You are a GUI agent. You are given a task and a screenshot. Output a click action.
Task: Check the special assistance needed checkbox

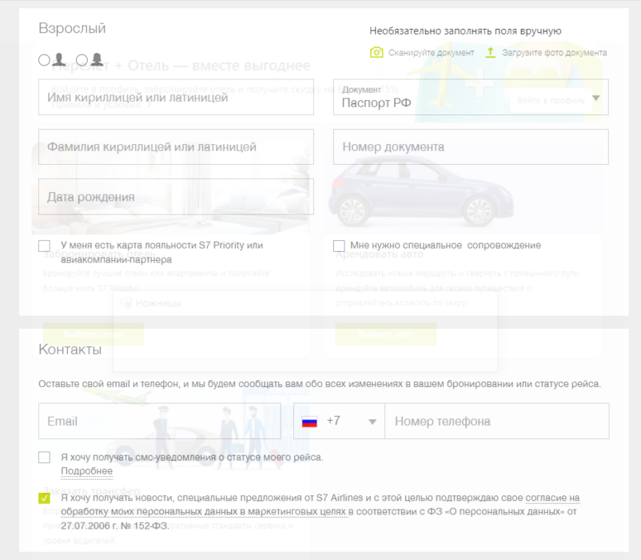tap(339, 246)
